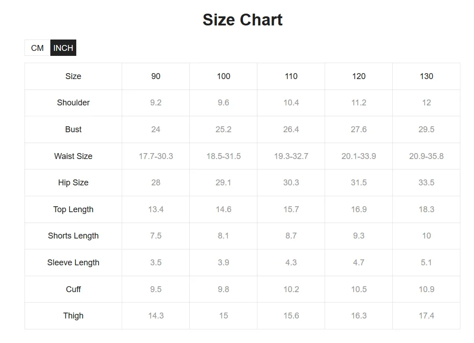The width and height of the screenshot is (474, 343).
Task: Click the Size Chart heading
Action: [x=242, y=20]
